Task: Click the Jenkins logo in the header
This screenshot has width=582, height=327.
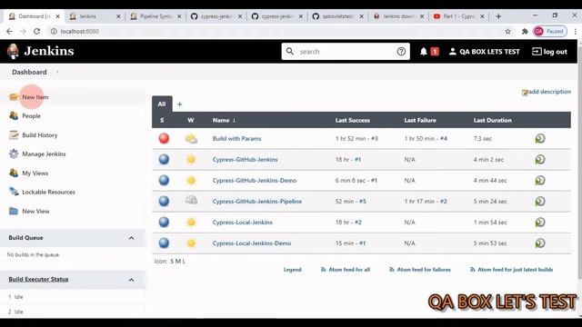Action: click(40, 51)
